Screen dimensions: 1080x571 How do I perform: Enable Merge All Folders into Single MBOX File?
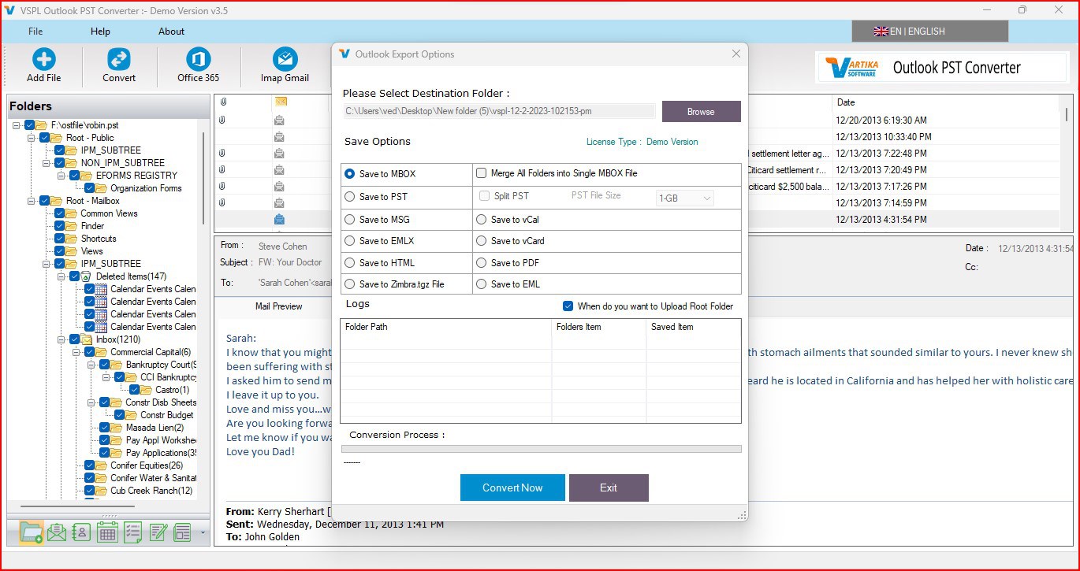click(481, 173)
